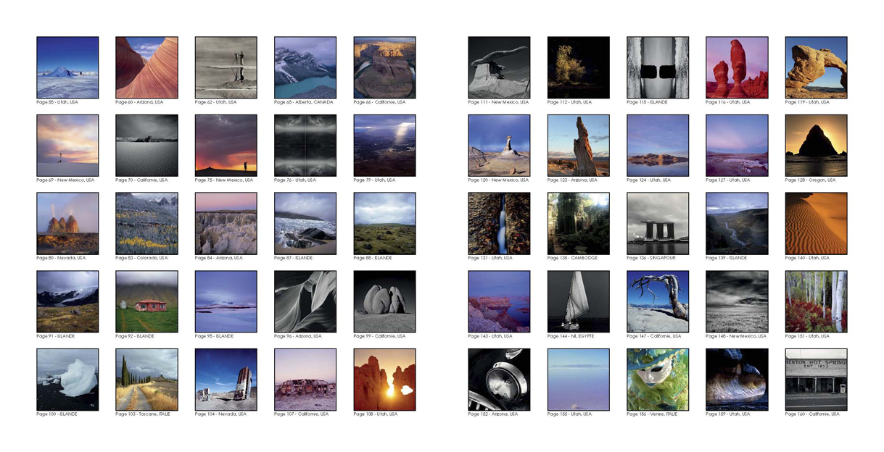Click the Page 65 Alberta, Canada lake thumbnail
Image resolution: width=884 pixels, height=452 pixels.
click(x=305, y=67)
